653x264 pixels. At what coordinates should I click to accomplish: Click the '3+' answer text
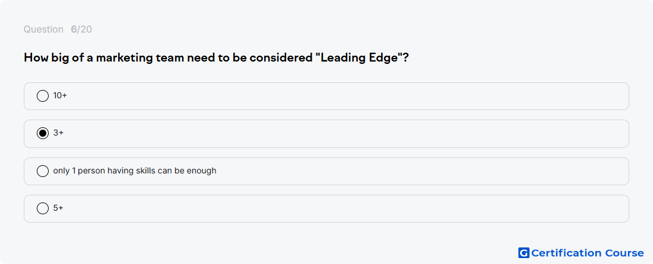[x=58, y=133]
